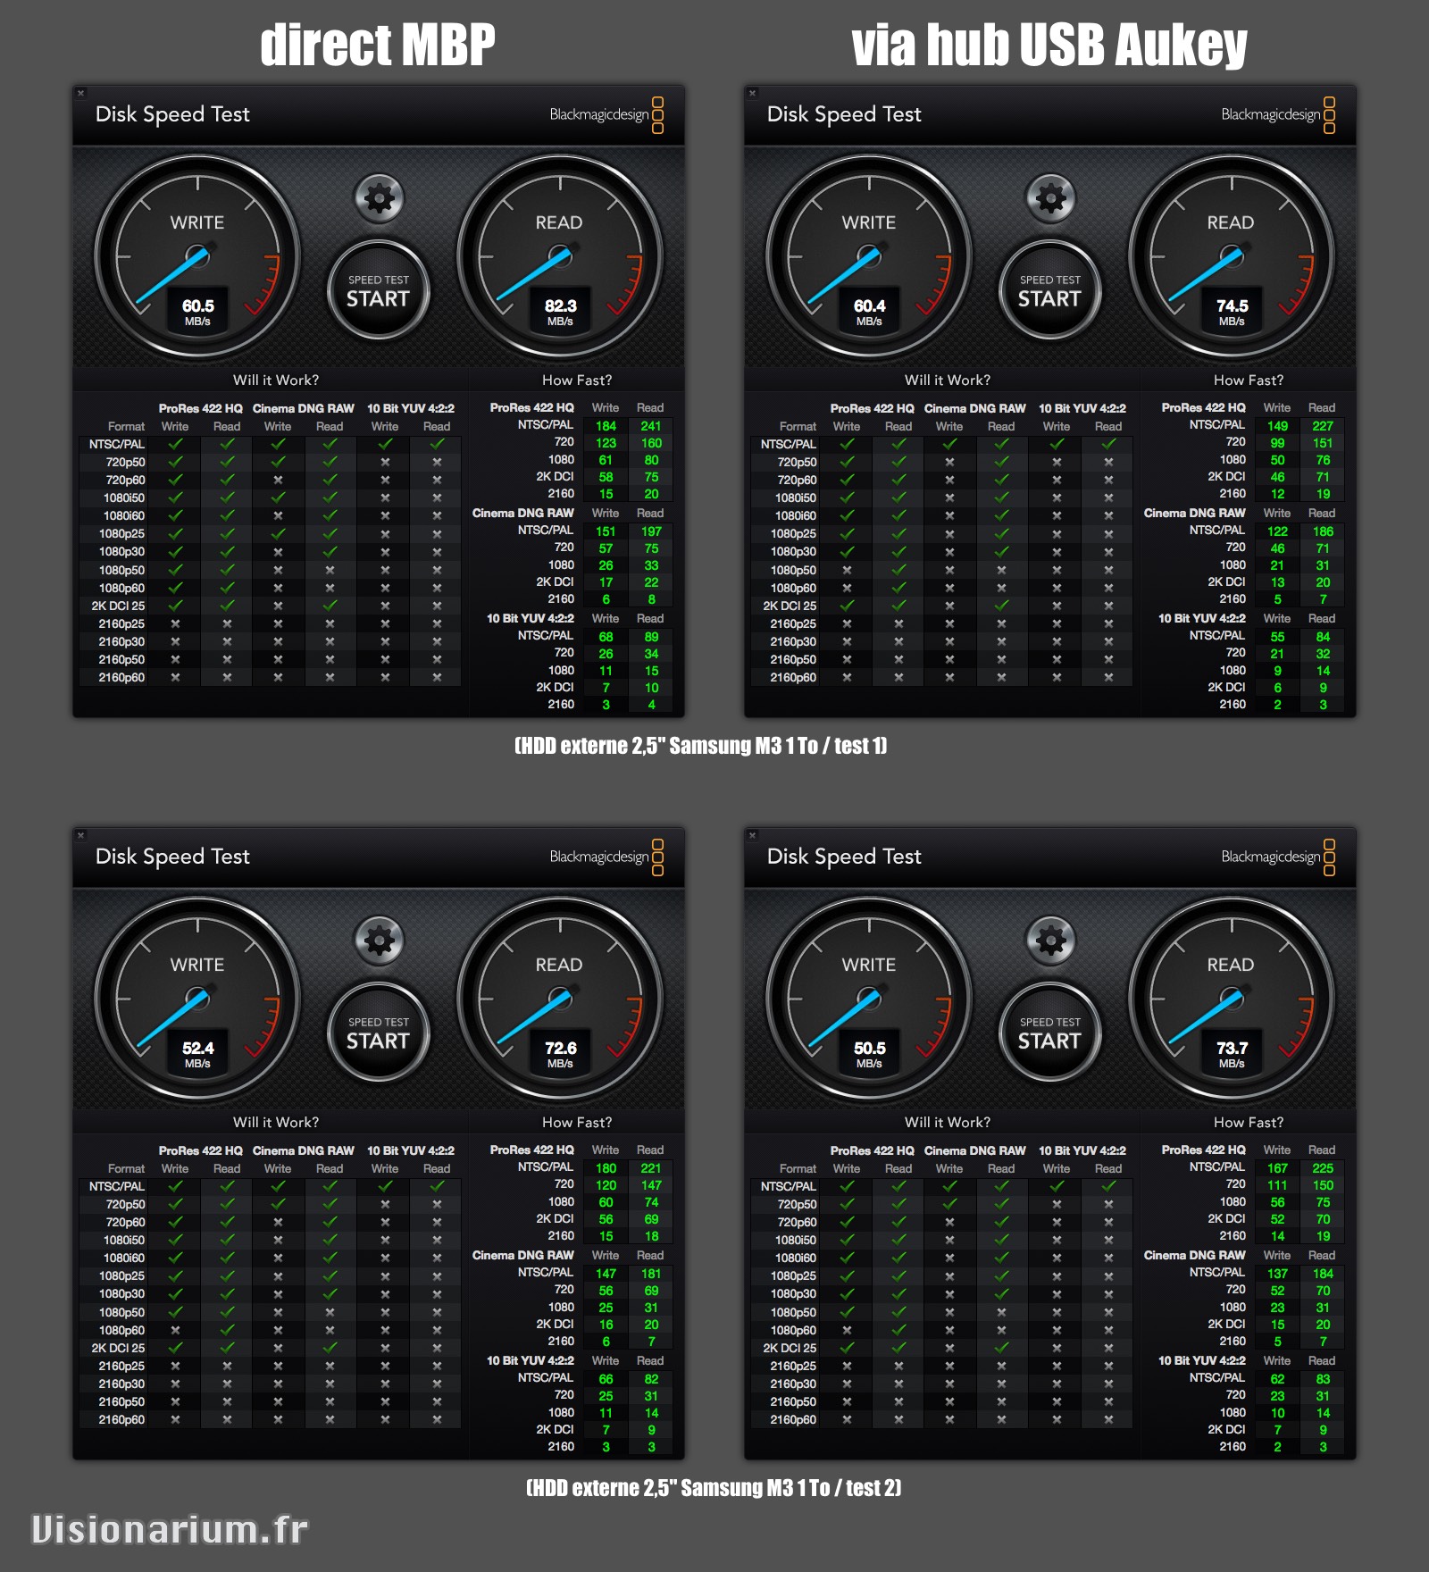Close the window showing 72.6 MB/s read
This screenshot has height=1572, width=1429.
(80, 835)
